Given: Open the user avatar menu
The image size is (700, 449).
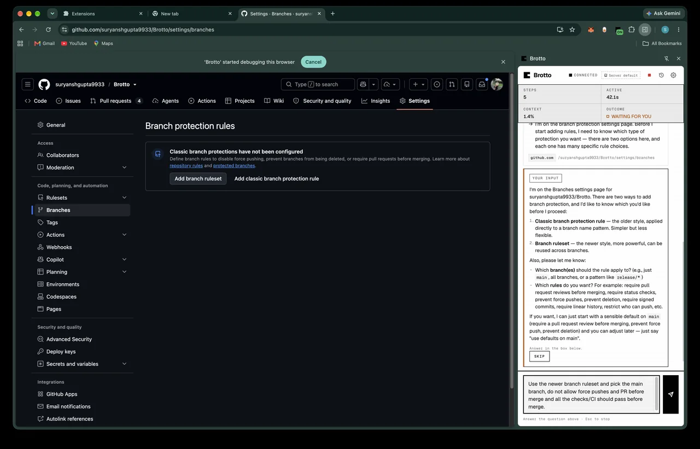Looking at the screenshot, I should [x=497, y=84].
